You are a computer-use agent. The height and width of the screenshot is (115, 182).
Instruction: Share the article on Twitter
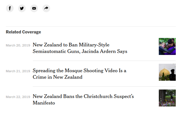(x=22, y=8)
